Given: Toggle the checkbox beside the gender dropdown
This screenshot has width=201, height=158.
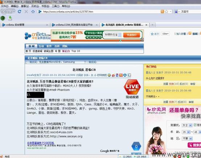Looking at the screenshot, I should coord(195,125).
